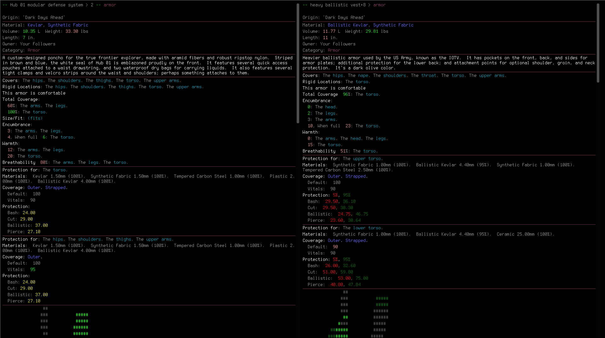Select the Ballistic 75.00 value for lower torso

point(362,278)
